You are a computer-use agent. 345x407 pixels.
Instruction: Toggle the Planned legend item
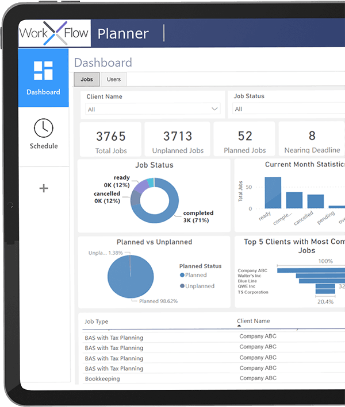(195, 275)
